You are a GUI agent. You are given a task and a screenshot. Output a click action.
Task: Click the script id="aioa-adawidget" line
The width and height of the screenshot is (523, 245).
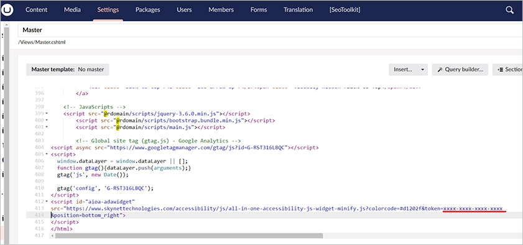point(93,201)
